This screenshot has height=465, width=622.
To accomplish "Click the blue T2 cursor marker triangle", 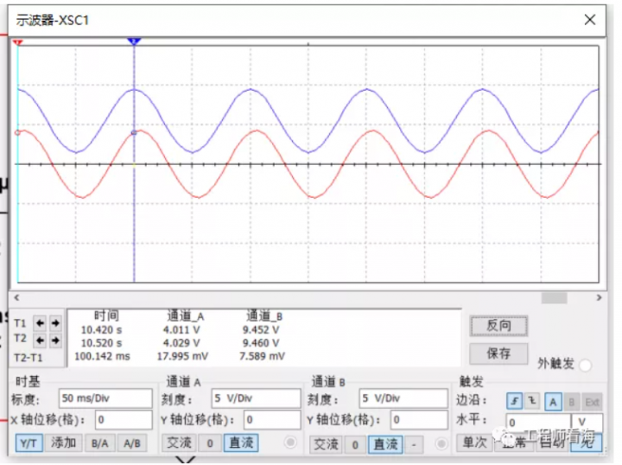I will (134, 41).
